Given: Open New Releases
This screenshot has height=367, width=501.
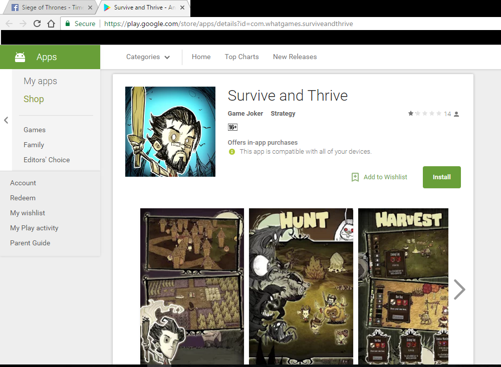Looking at the screenshot, I should [295, 57].
